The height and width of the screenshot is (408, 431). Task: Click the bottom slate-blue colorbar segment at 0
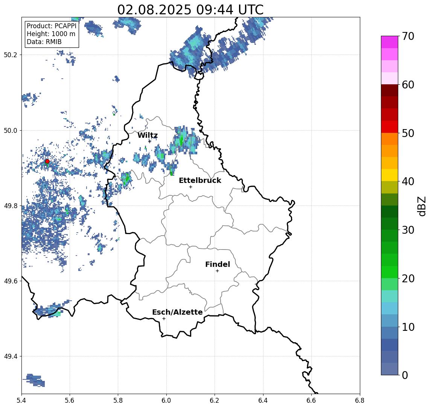pyautogui.click(x=390, y=369)
